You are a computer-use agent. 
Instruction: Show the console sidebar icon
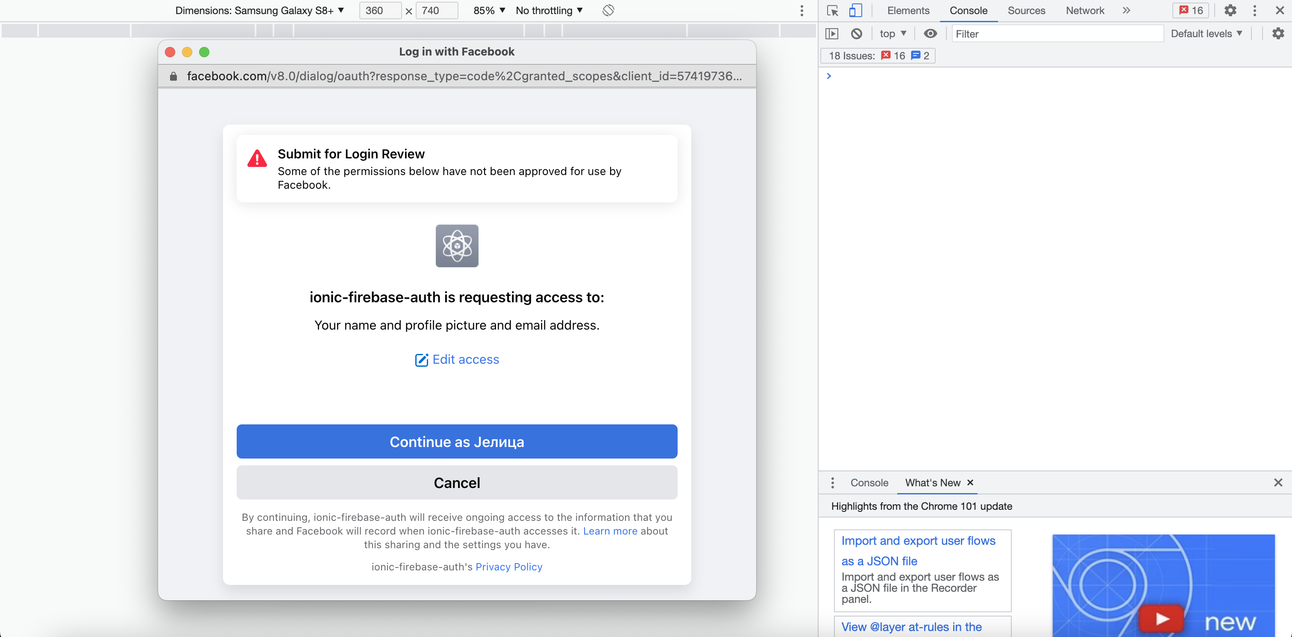(x=831, y=34)
